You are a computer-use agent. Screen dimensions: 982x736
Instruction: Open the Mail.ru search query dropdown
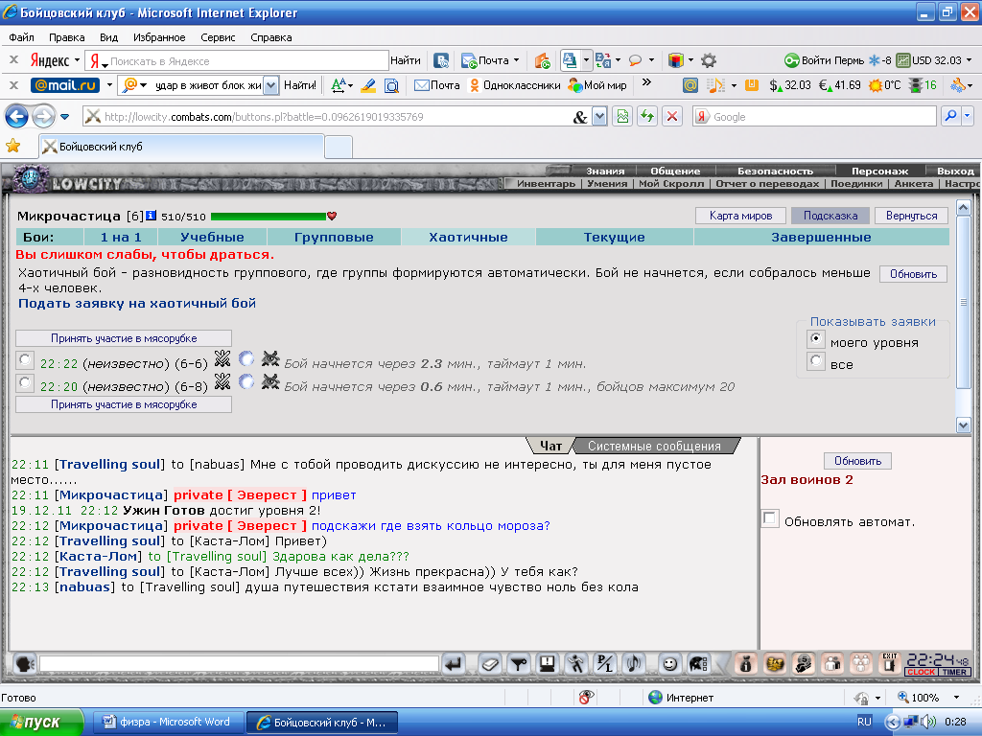point(270,85)
